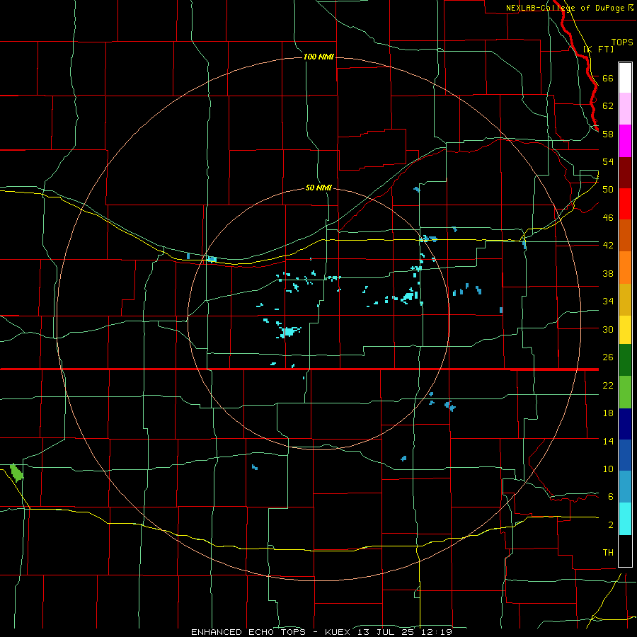
Task: Select the magenta swatch on the color scale
Action: [625, 141]
